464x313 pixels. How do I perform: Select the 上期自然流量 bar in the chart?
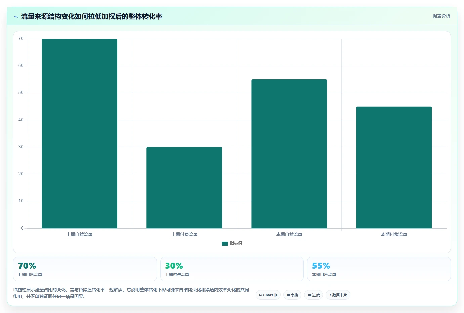coord(79,133)
